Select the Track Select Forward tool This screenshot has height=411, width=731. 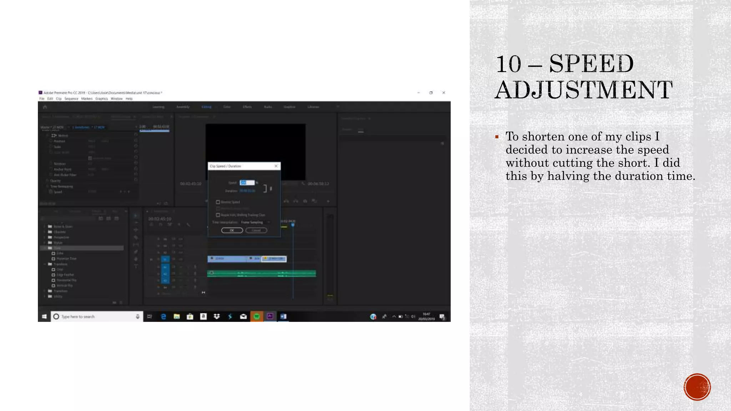click(x=136, y=223)
